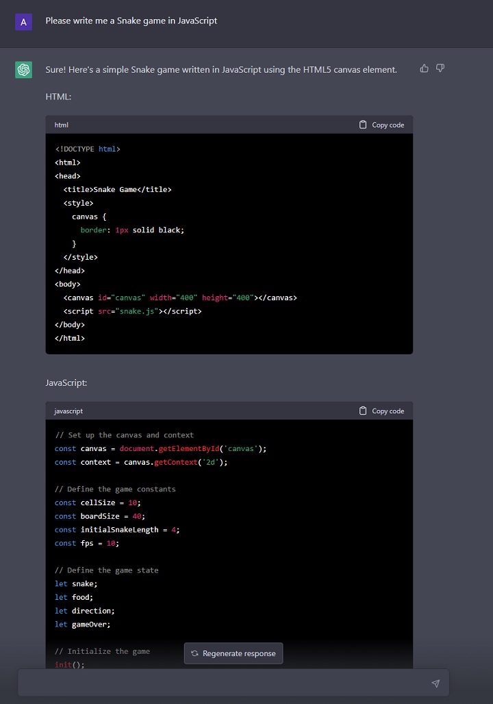
Task: Click Regenerate response
Action: 233,653
